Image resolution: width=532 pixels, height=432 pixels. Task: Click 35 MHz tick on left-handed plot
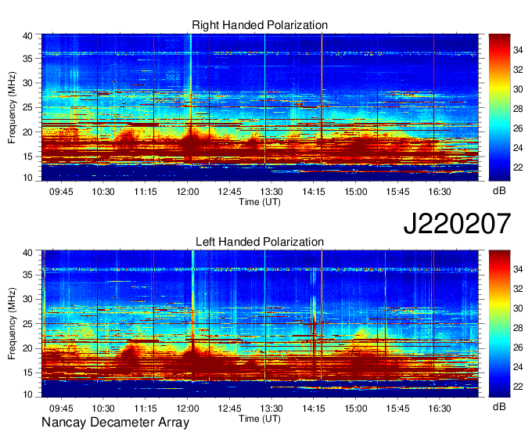28,275
